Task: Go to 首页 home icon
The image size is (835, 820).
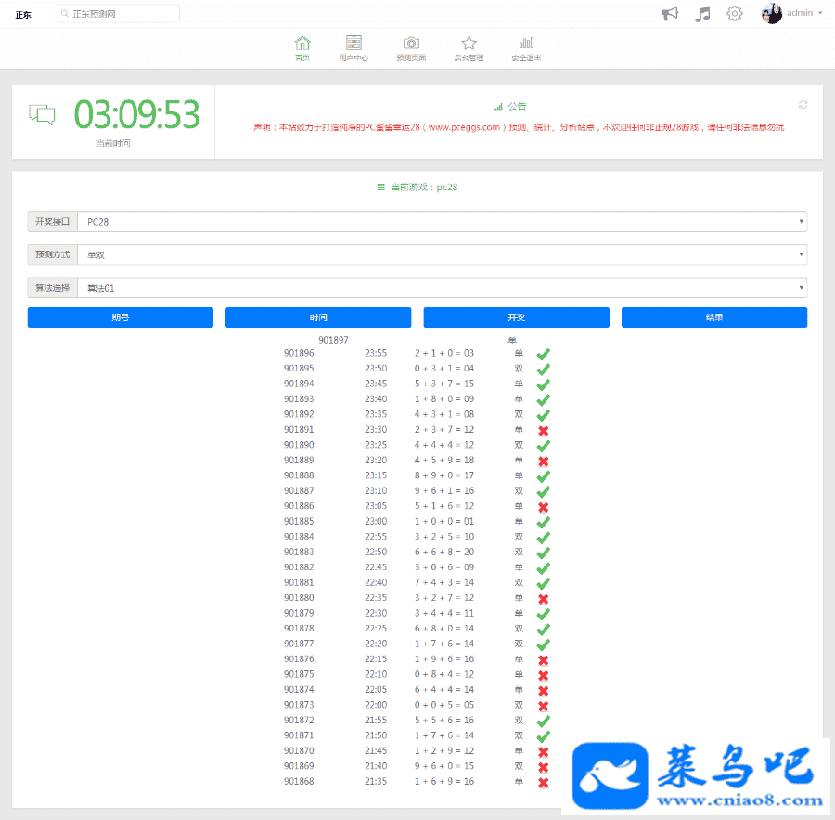Action: tap(302, 44)
